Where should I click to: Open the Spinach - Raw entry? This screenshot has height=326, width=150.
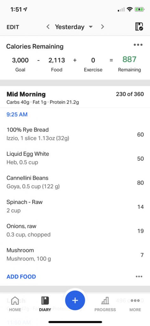(75, 206)
